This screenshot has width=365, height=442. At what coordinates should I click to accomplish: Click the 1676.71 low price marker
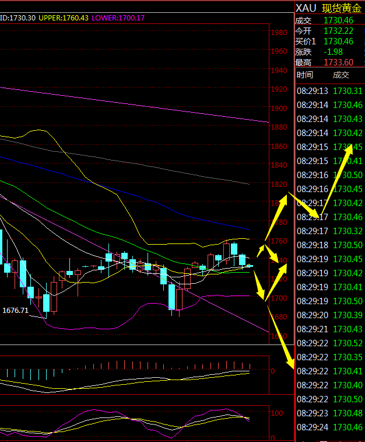click(15, 311)
